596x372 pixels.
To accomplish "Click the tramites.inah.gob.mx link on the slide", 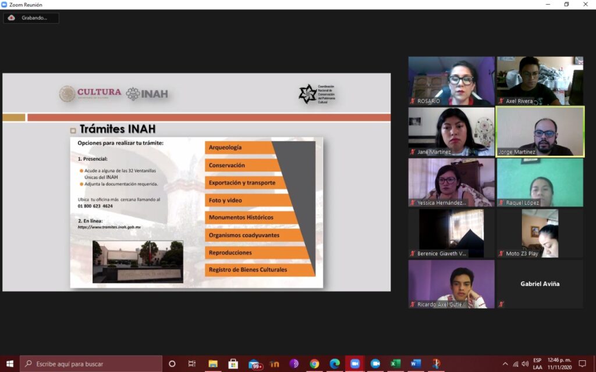I will (109, 227).
